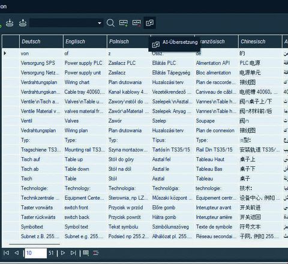The height and width of the screenshot is (264, 288).
Task: Select cell 'valves material fr...'
Action: 85,111
